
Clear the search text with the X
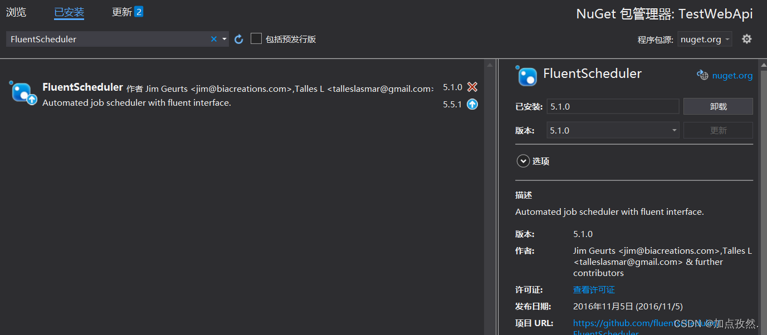pyautogui.click(x=214, y=39)
